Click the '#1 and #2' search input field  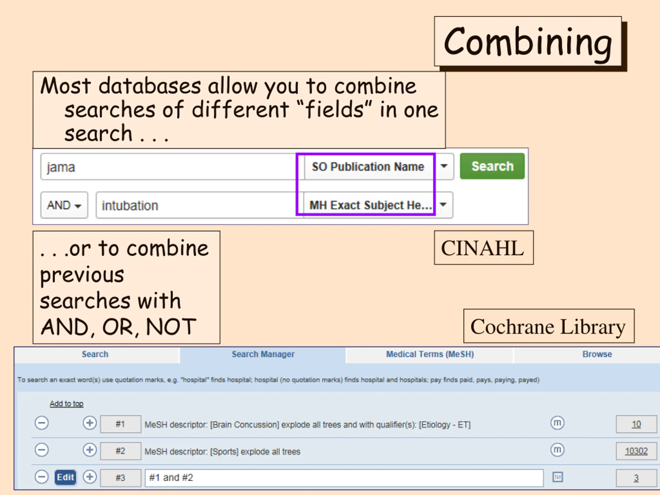pos(343,478)
